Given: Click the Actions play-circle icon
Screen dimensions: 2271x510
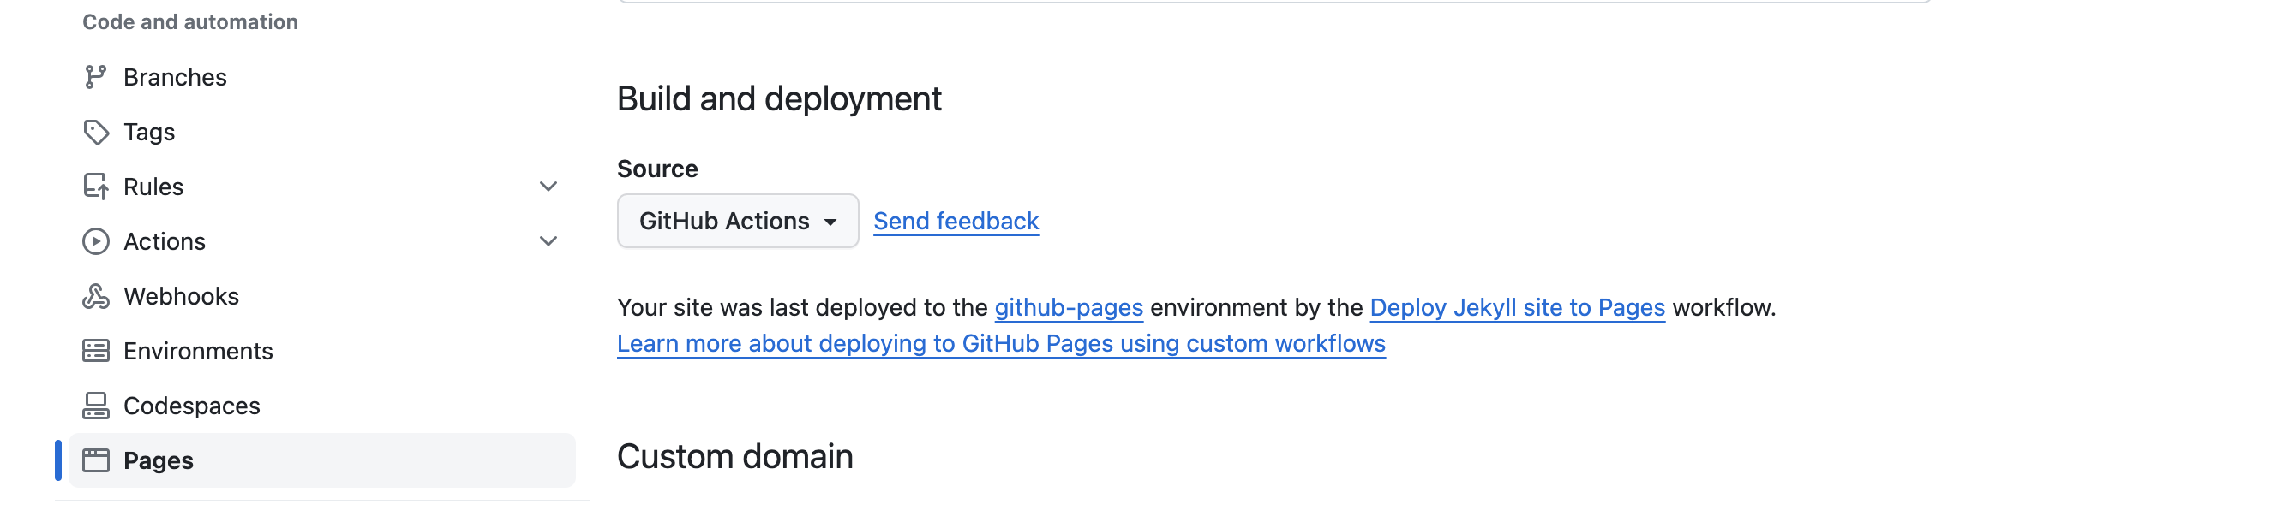Looking at the screenshot, I should pos(95,241).
